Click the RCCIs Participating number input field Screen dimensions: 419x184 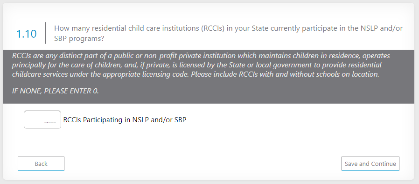(x=42, y=119)
